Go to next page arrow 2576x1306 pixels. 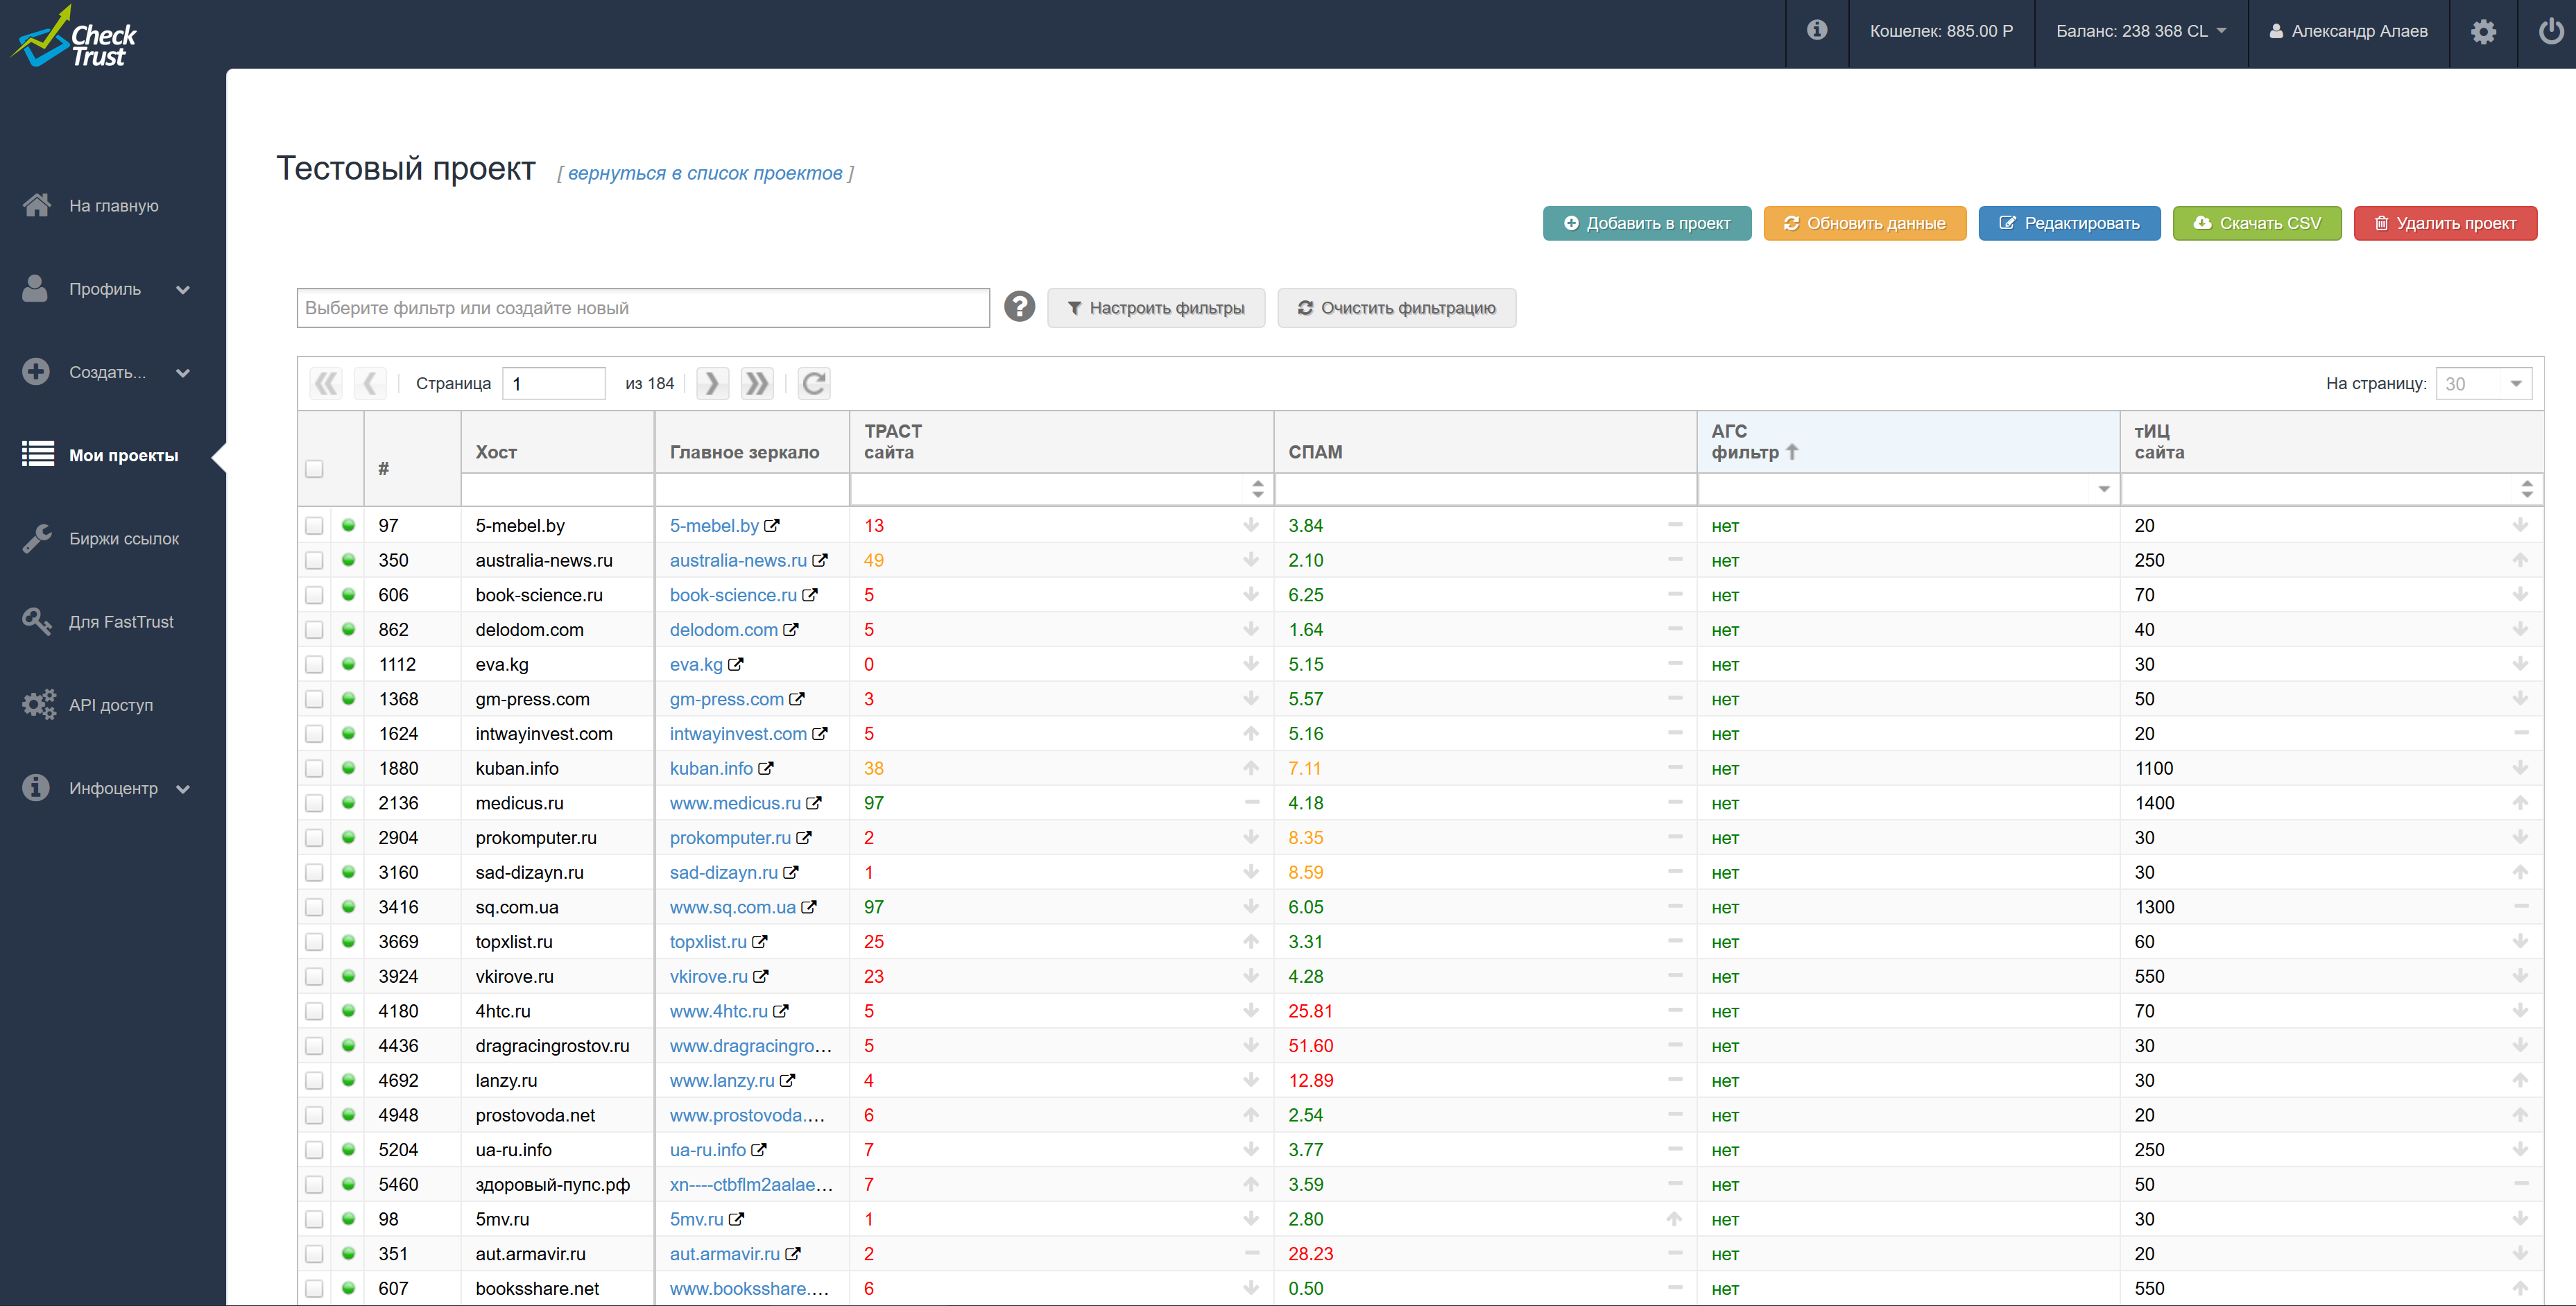(712, 383)
